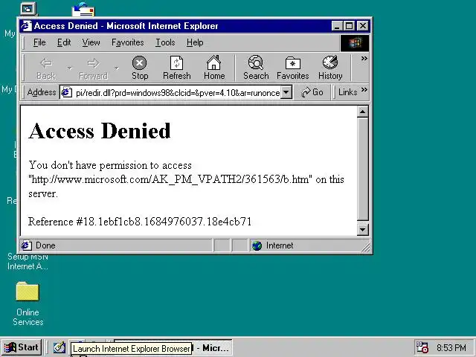476x357 pixels.
Task: Click the Links toolbar label
Action: tap(348, 92)
